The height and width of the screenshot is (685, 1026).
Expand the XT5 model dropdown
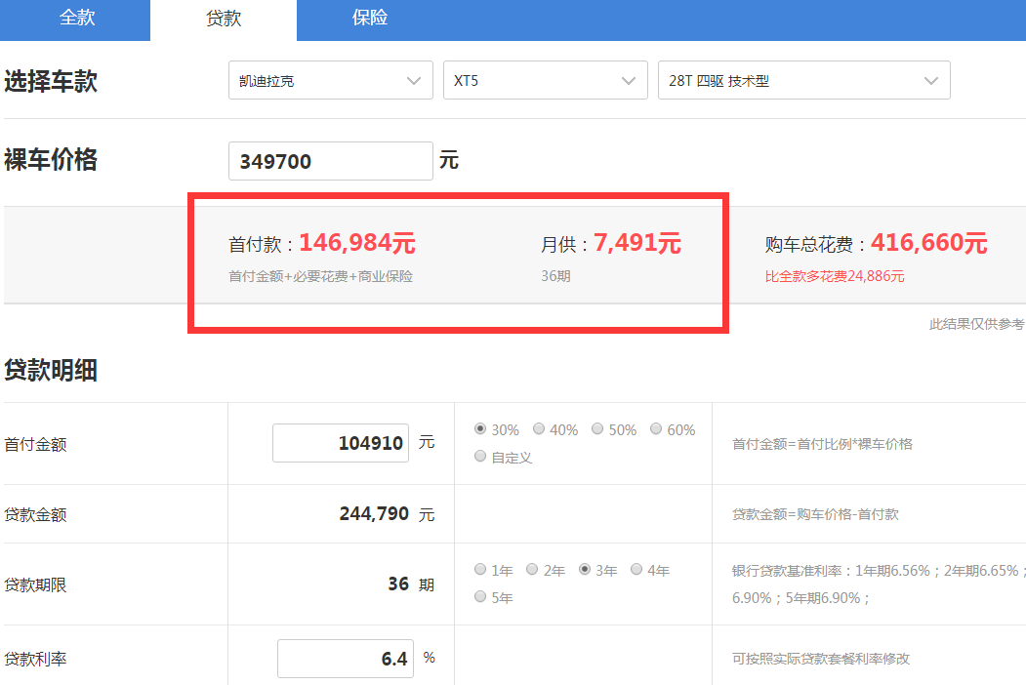point(545,80)
